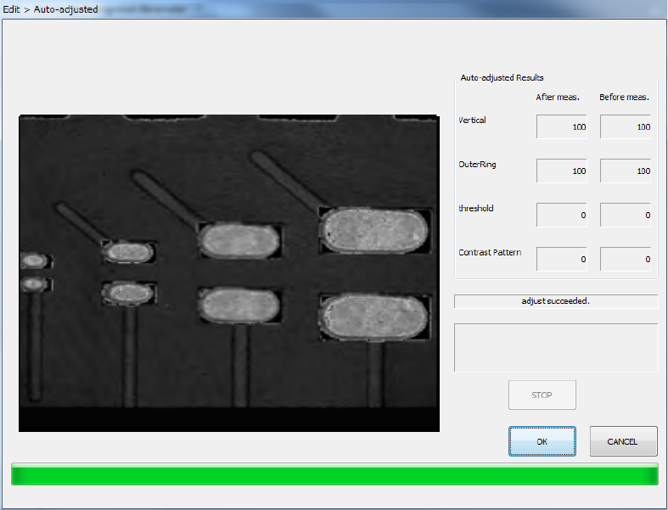The height and width of the screenshot is (510, 668).
Task: Select Vertical After meas. value field
Action: [x=562, y=126]
